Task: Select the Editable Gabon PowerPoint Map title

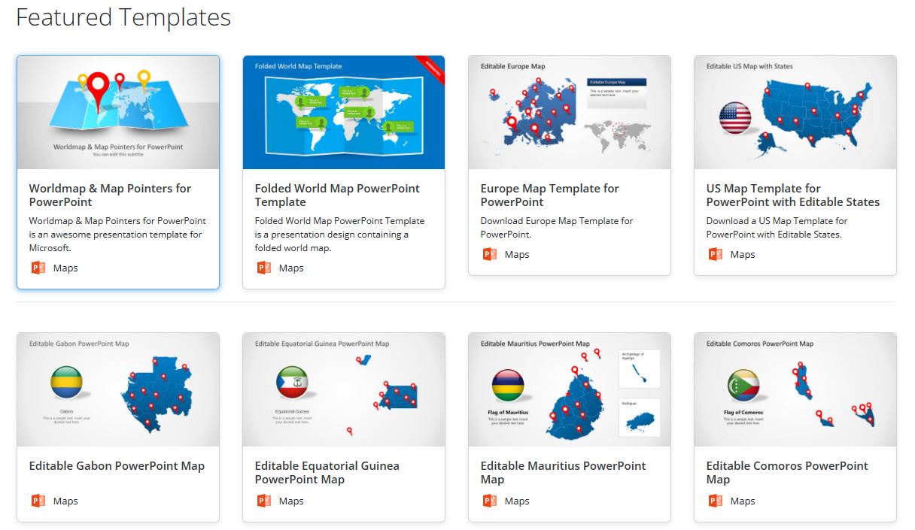Action: (117, 466)
